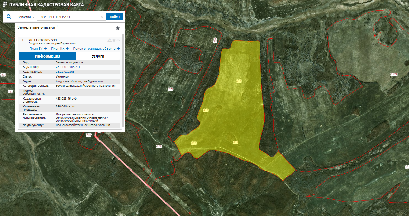
Task: Click map parcel label 207
Action: (x=89, y=135)
